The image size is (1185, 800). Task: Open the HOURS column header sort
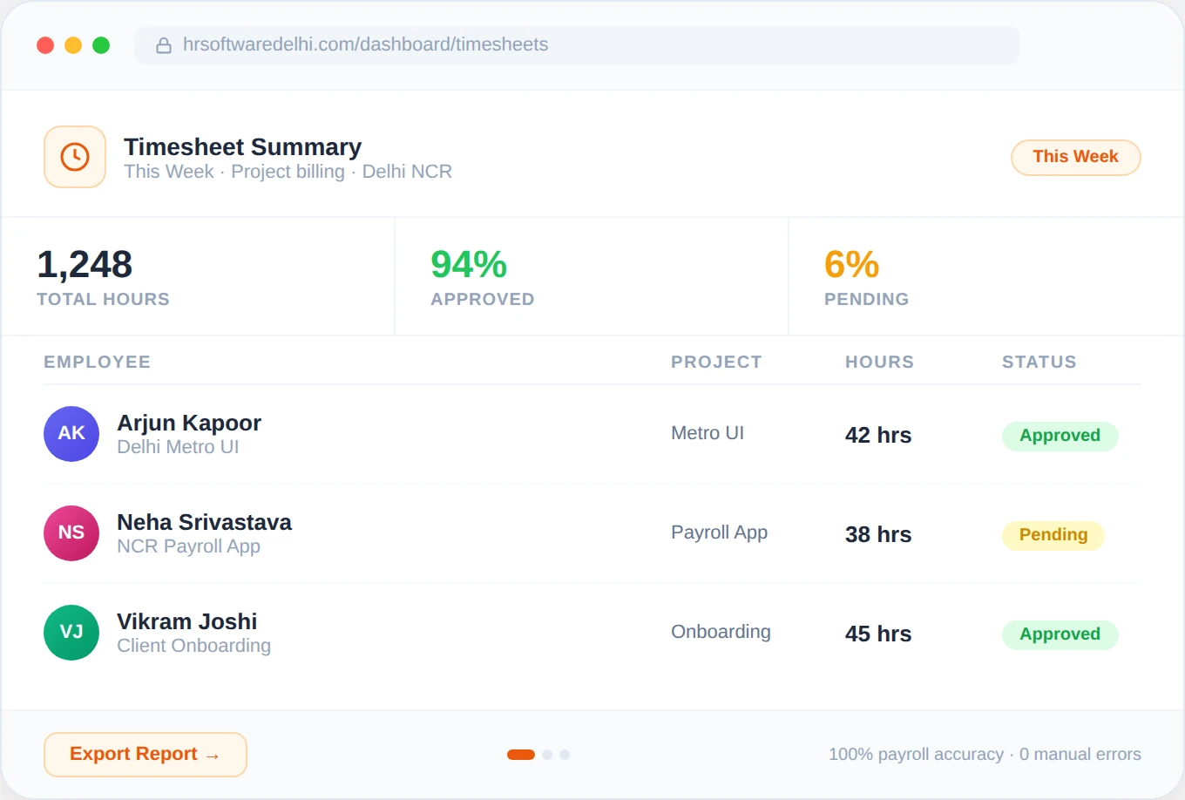pyautogui.click(x=879, y=361)
